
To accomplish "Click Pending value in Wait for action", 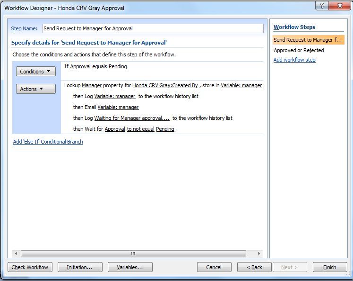I will click(165, 129).
